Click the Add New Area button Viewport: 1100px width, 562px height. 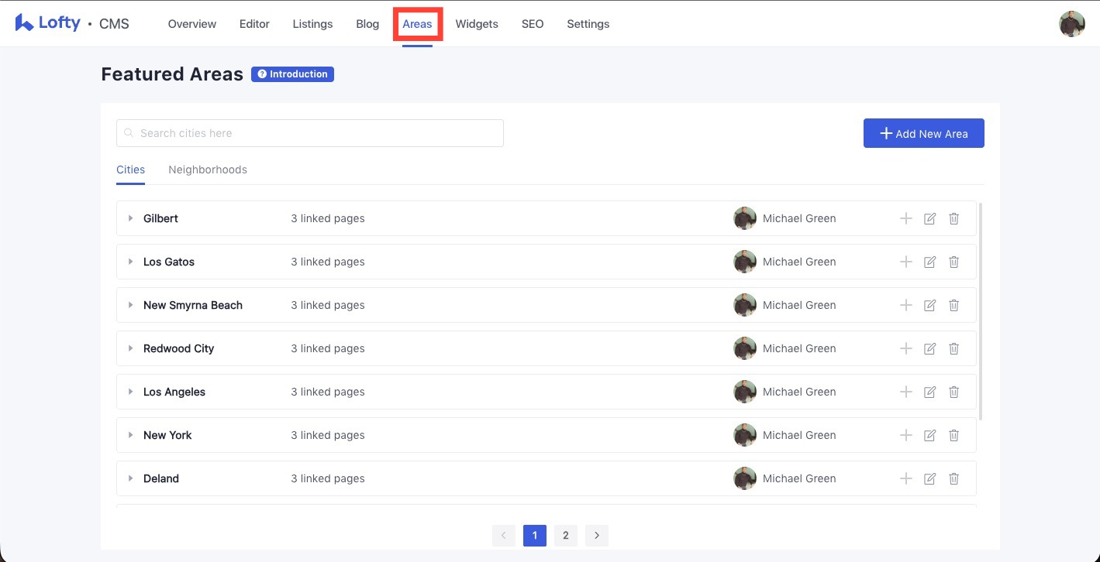click(923, 133)
